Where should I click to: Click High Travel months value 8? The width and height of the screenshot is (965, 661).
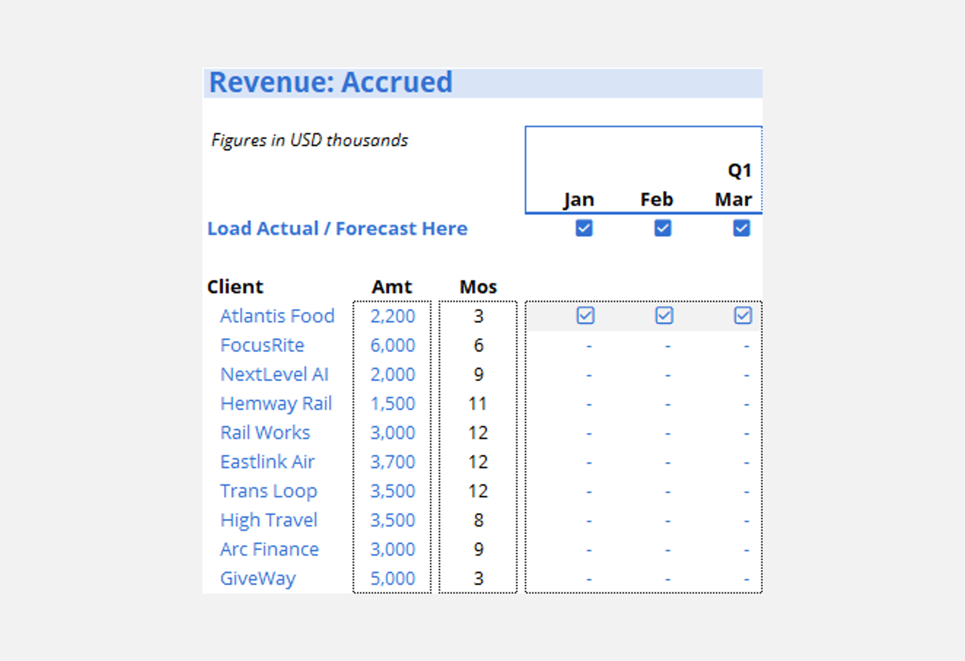coord(478,520)
